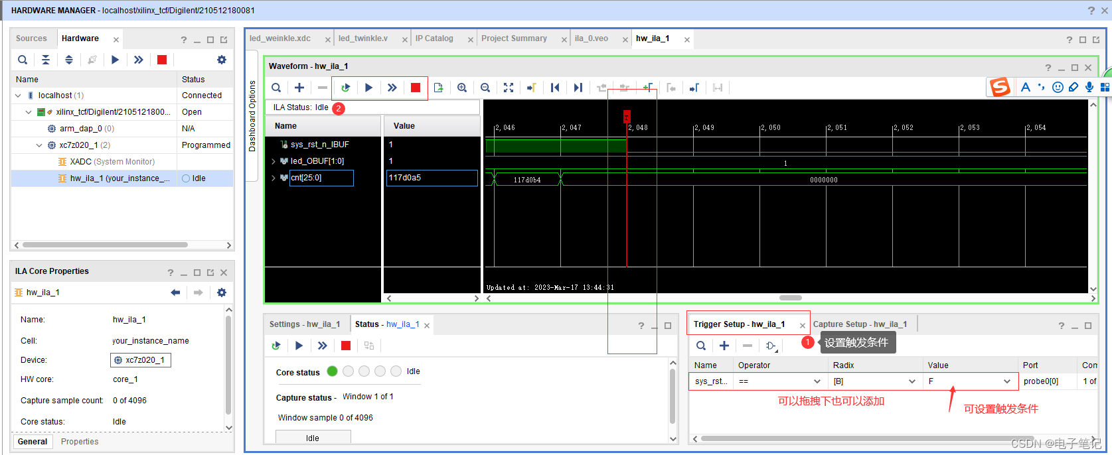Go to previous ILA core properties item
1112x455 pixels.
tap(175, 292)
